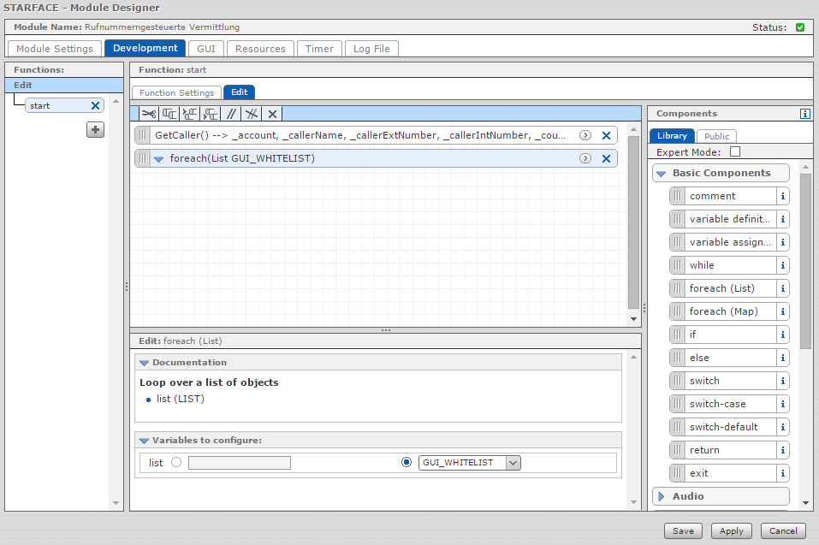The image size is (819, 545).
Task: Click the Apply button
Action: 731,531
